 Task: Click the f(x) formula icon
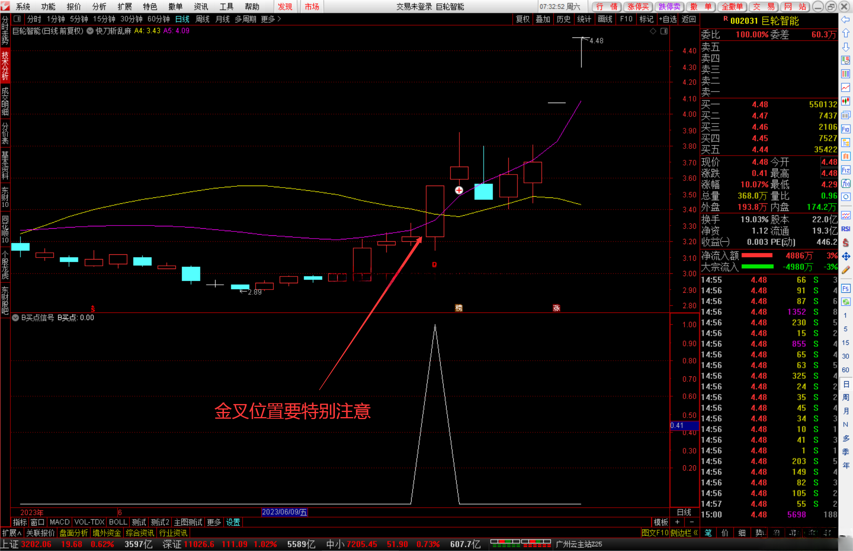(x=845, y=184)
